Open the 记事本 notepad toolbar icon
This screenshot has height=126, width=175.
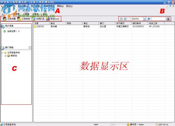coord(36,12)
